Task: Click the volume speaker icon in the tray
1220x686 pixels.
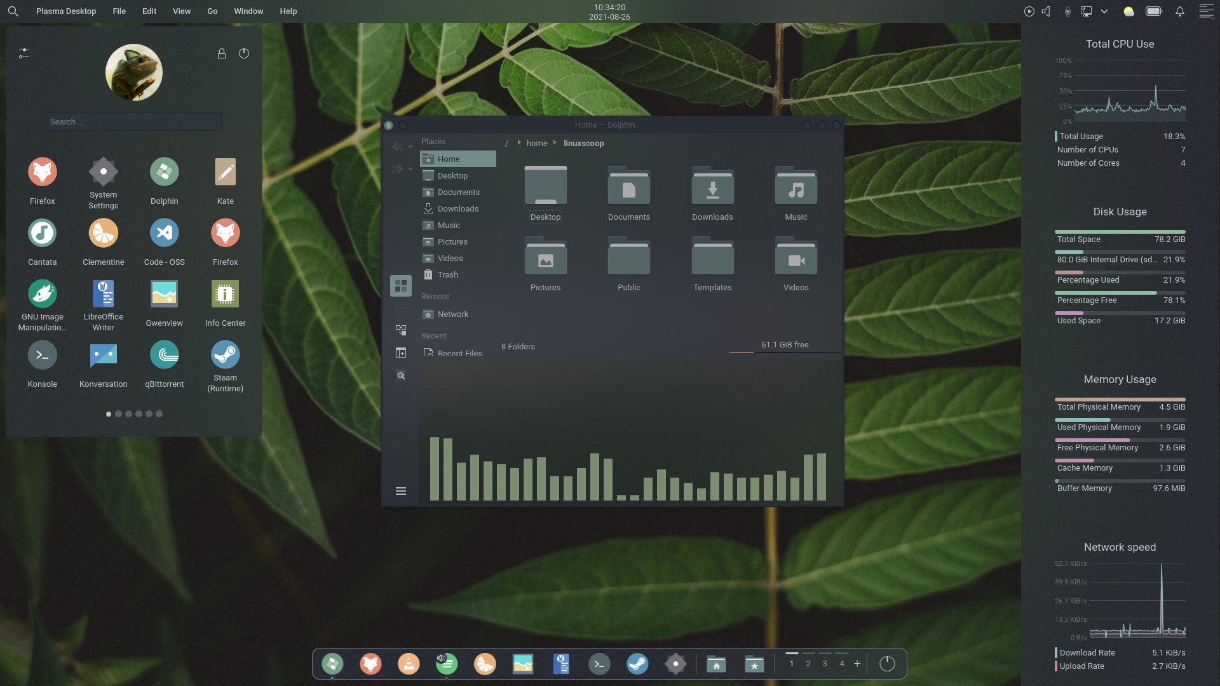Action: click(x=1046, y=11)
